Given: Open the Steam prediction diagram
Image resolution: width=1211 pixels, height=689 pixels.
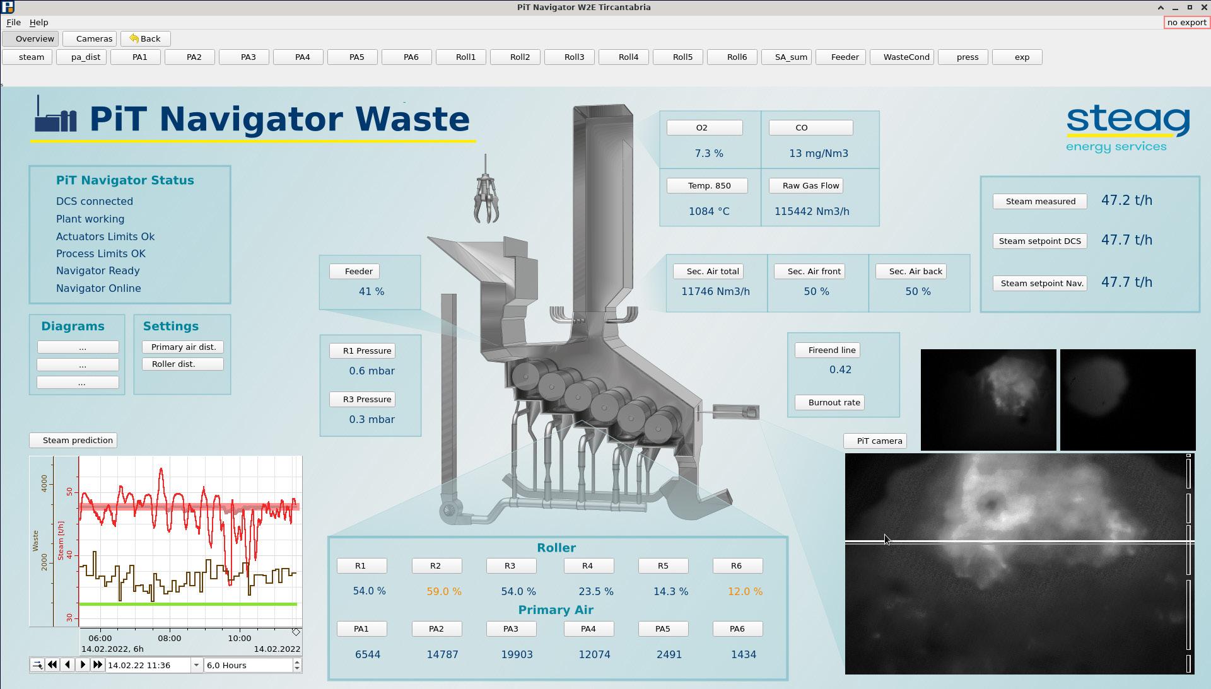Looking at the screenshot, I should tap(73, 440).
